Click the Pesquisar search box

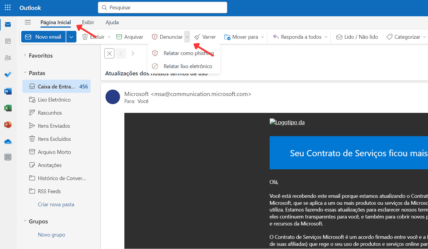click(x=162, y=8)
